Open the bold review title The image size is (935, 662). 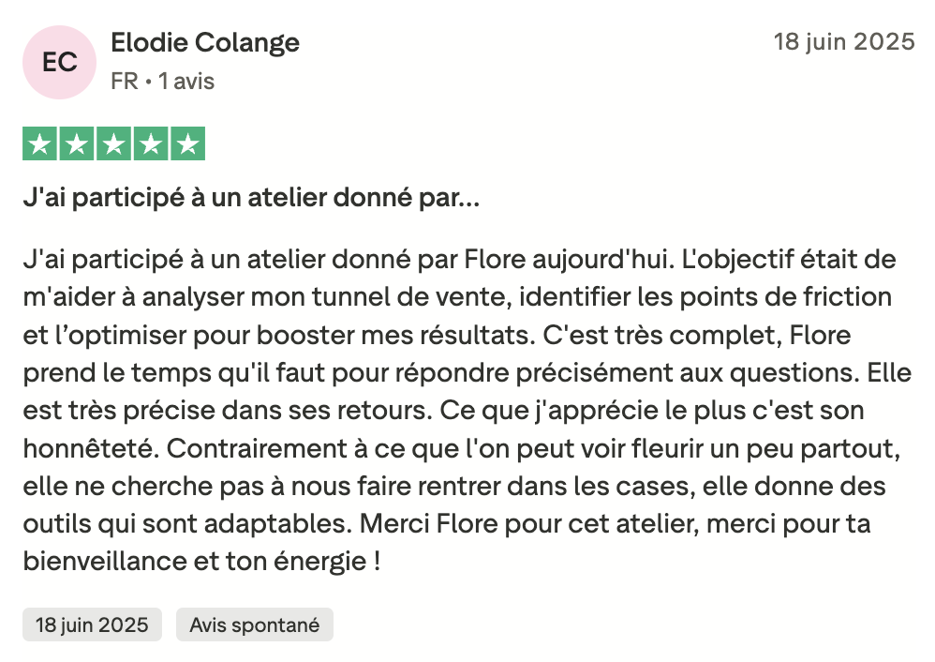251,200
